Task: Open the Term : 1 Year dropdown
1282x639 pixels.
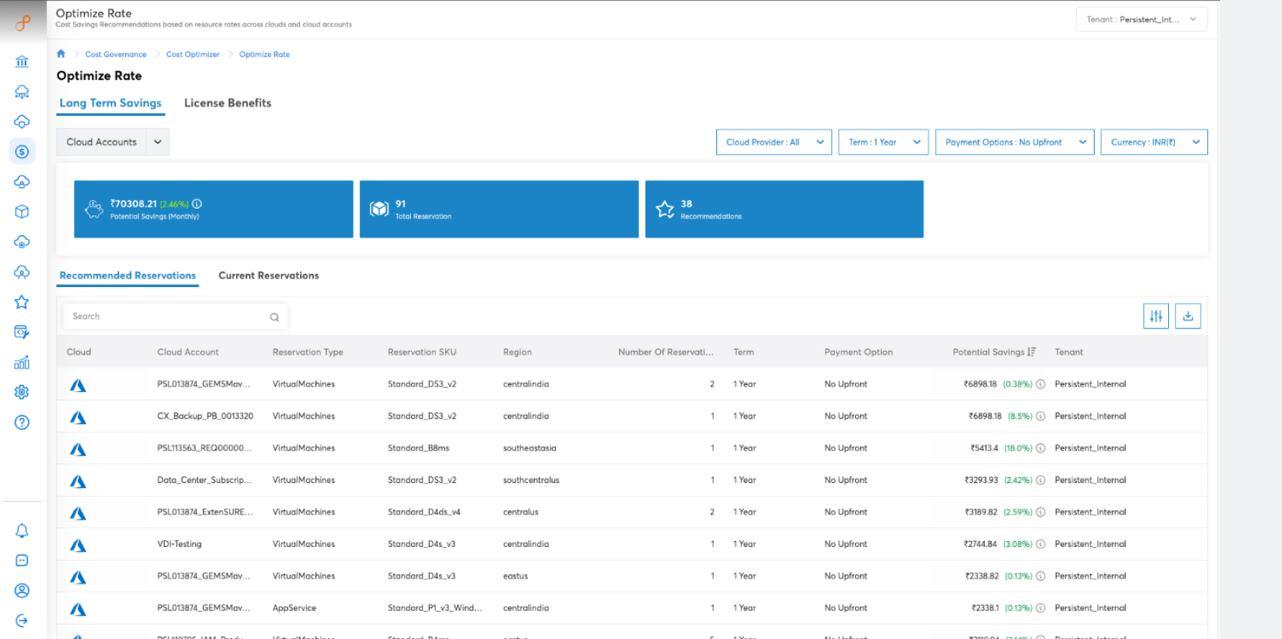Action: tap(883, 142)
